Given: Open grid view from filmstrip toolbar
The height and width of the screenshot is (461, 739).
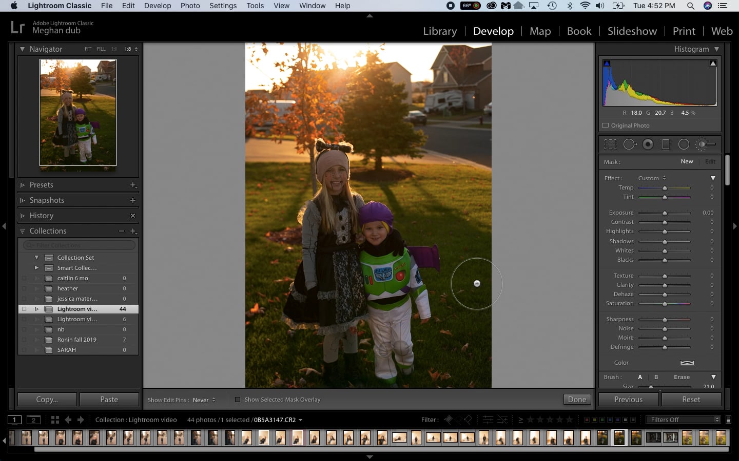Looking at the screenshot, I should [x=55, y=420].
